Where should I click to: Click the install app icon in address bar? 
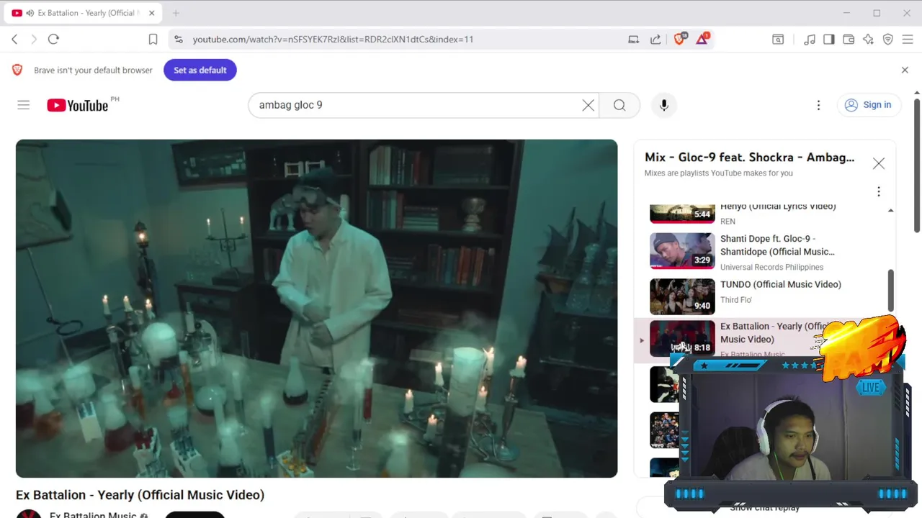634,40
